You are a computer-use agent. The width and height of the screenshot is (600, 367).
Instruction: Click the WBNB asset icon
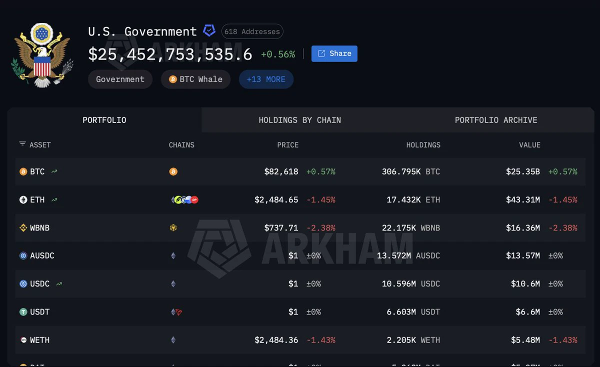pyautogui.click(x=23, y=227)
